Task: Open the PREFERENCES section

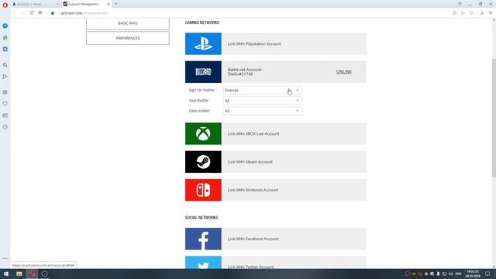Action: 127,38
